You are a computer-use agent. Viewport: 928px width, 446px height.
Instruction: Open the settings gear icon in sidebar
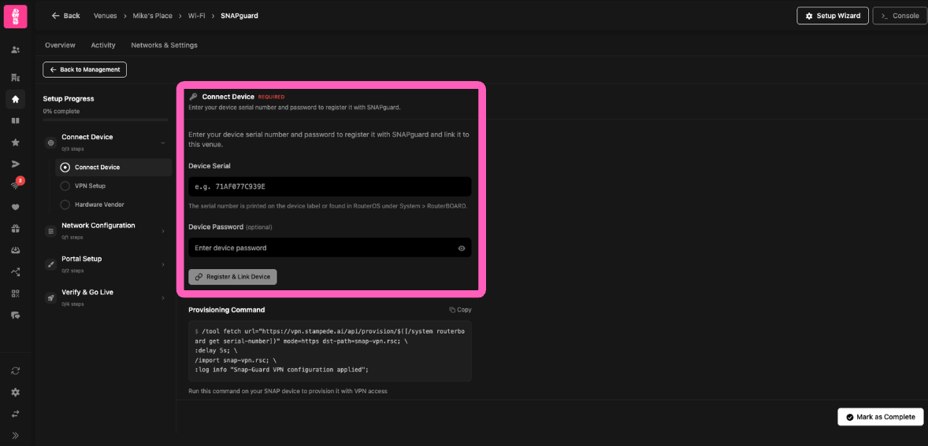pos(15,392)
